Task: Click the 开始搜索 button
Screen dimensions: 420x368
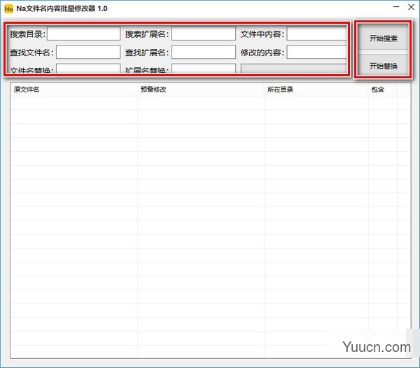Action: (383, 38)
